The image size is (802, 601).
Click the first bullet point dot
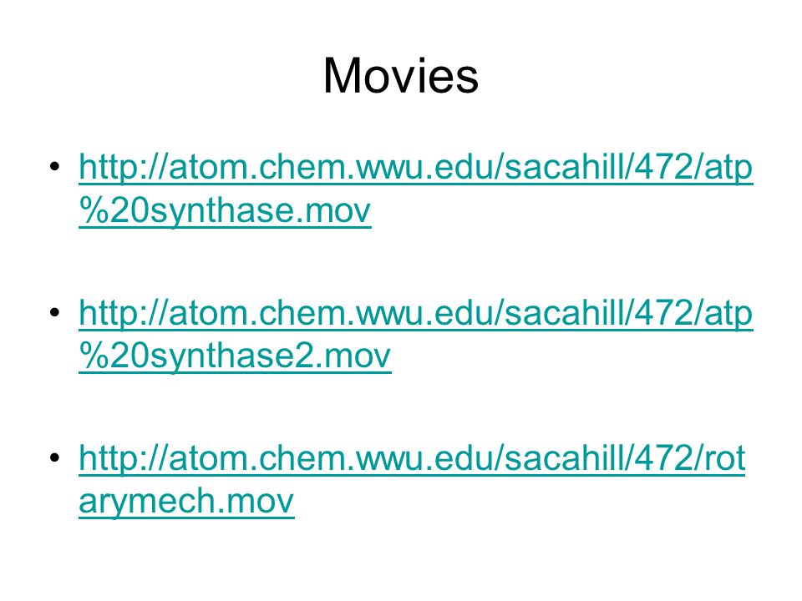point(55,167)
